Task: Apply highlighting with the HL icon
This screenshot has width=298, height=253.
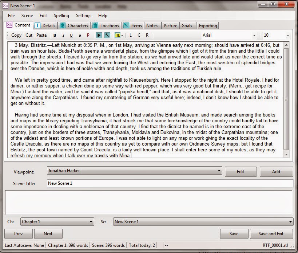Action: click(117, 35)
